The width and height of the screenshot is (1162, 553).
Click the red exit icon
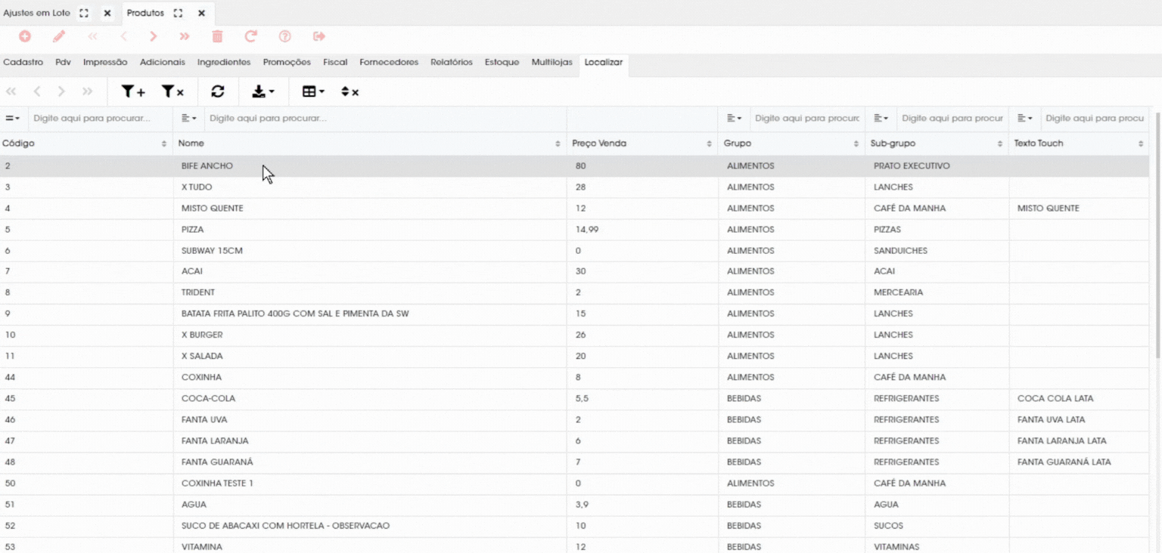click(319, 36)
